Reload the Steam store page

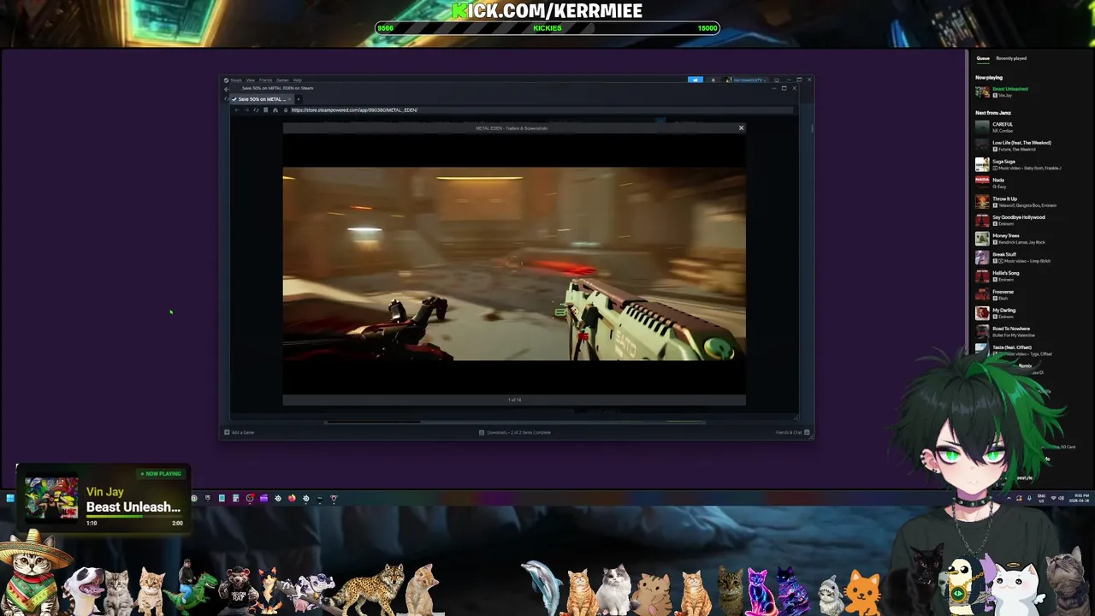point(256,110)
